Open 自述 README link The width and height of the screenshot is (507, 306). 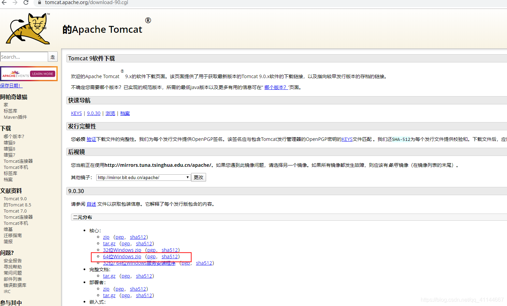91,204
